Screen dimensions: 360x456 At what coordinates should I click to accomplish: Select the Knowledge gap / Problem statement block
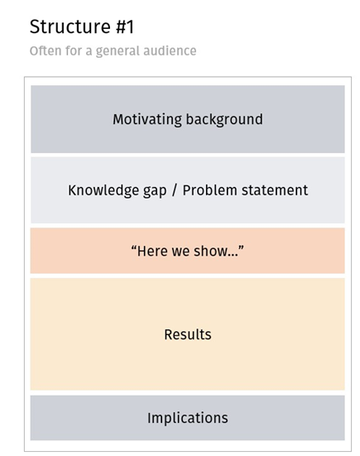[188, 190]
